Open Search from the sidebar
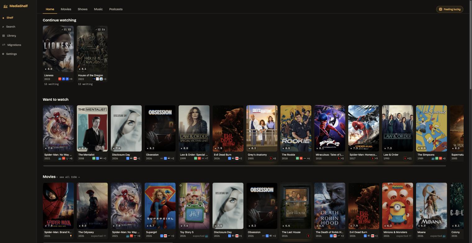Viewport: 472px width, 243px height. coord(11,27)
